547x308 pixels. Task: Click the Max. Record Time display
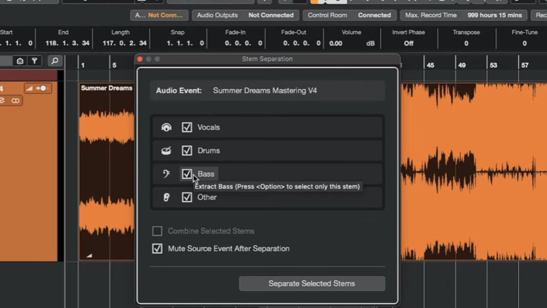[463, 15]
